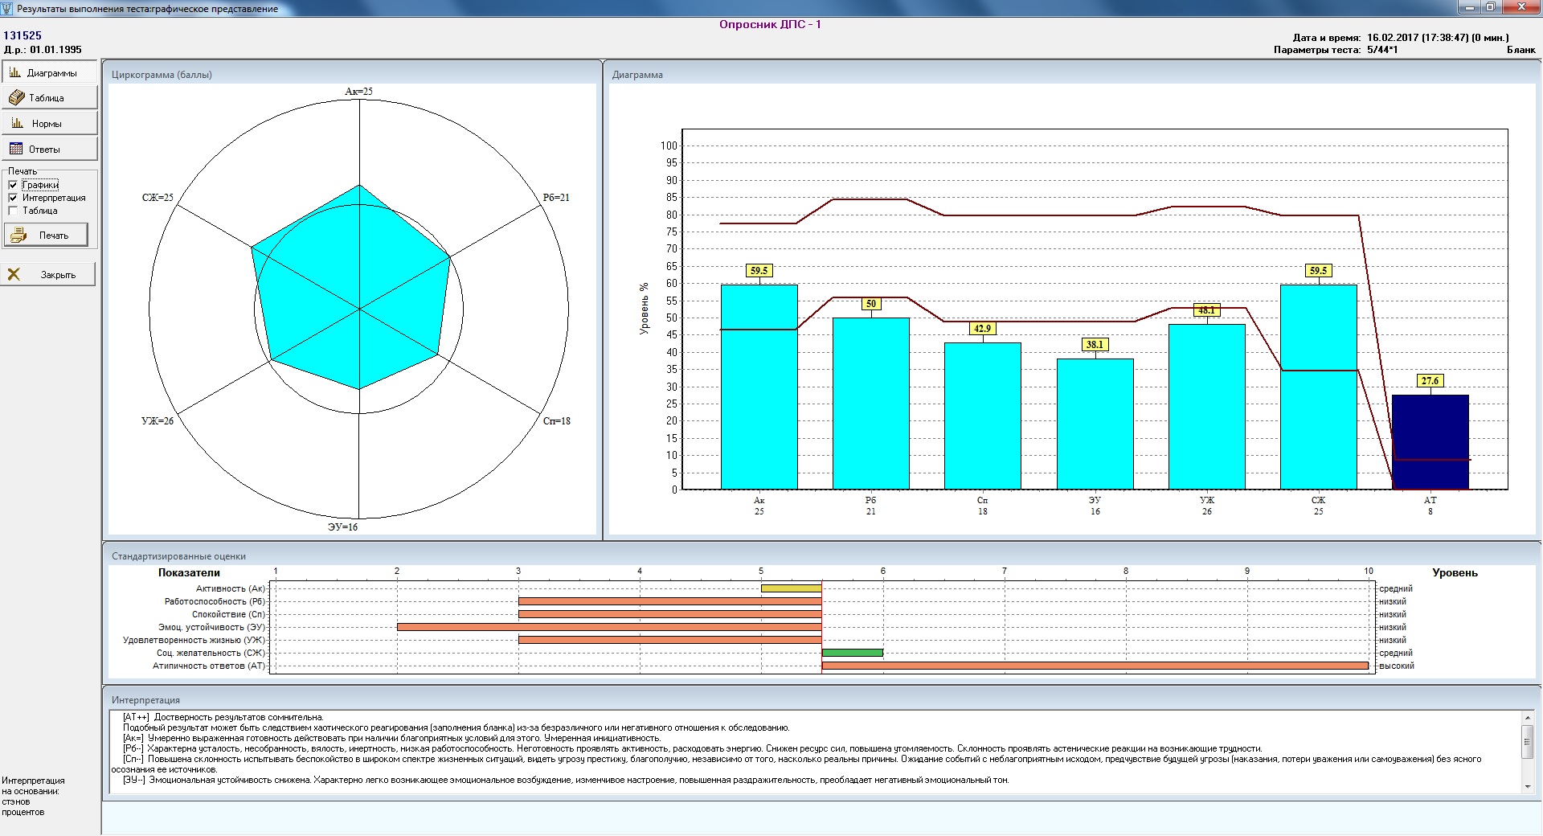This screenshot has height=836, width=1543.
Task: Click the yellow Активность standardized score bar
Action: point(791,588)
